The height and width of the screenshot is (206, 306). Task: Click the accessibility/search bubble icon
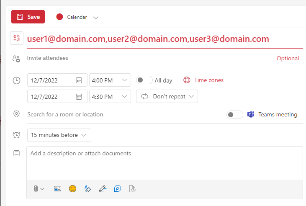coord(118,189)
